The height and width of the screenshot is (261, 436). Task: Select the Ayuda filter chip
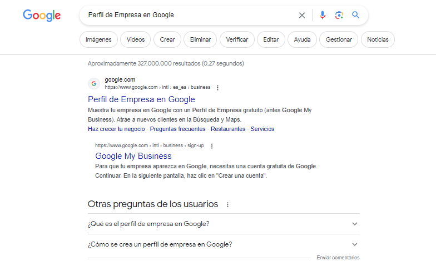pos(302,39)
